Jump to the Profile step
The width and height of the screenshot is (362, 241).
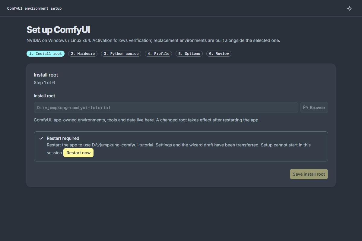158,54
